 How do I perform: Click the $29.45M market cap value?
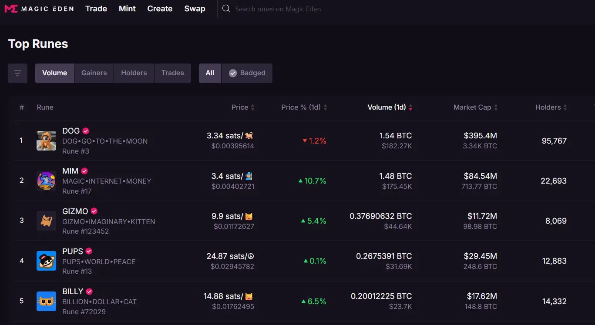click(x=481, y=256)
